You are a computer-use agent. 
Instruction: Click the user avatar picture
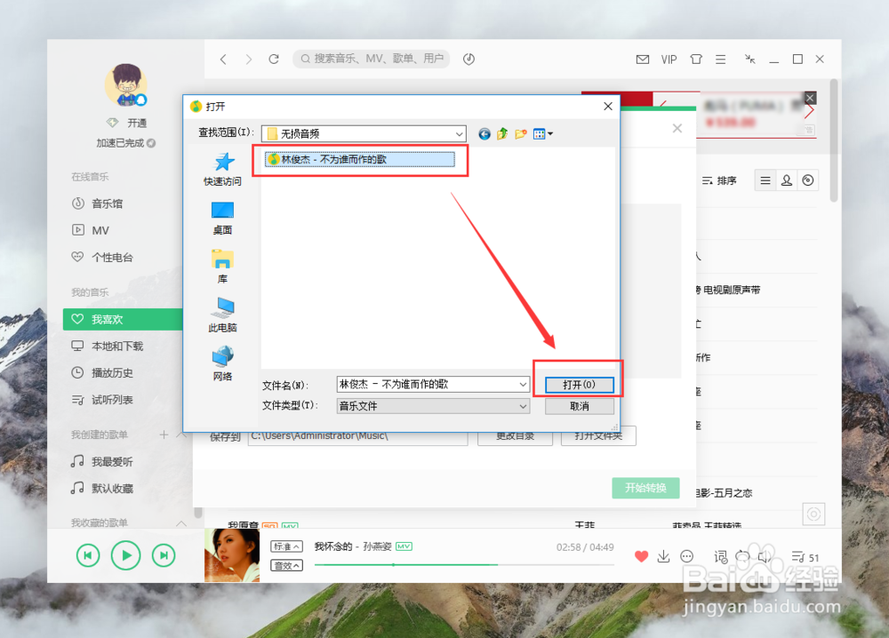[126, 85]
